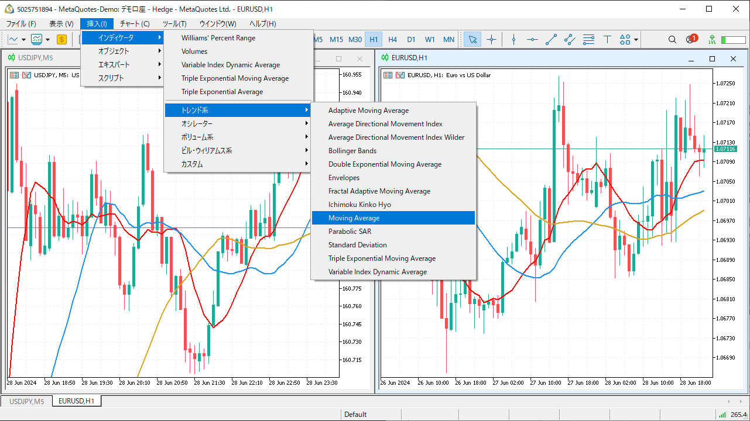Image resolution: width=750 pixels, height=421 pixels.
Task: Switch to W1 timeframe
Action: click(x=430, y=40)
